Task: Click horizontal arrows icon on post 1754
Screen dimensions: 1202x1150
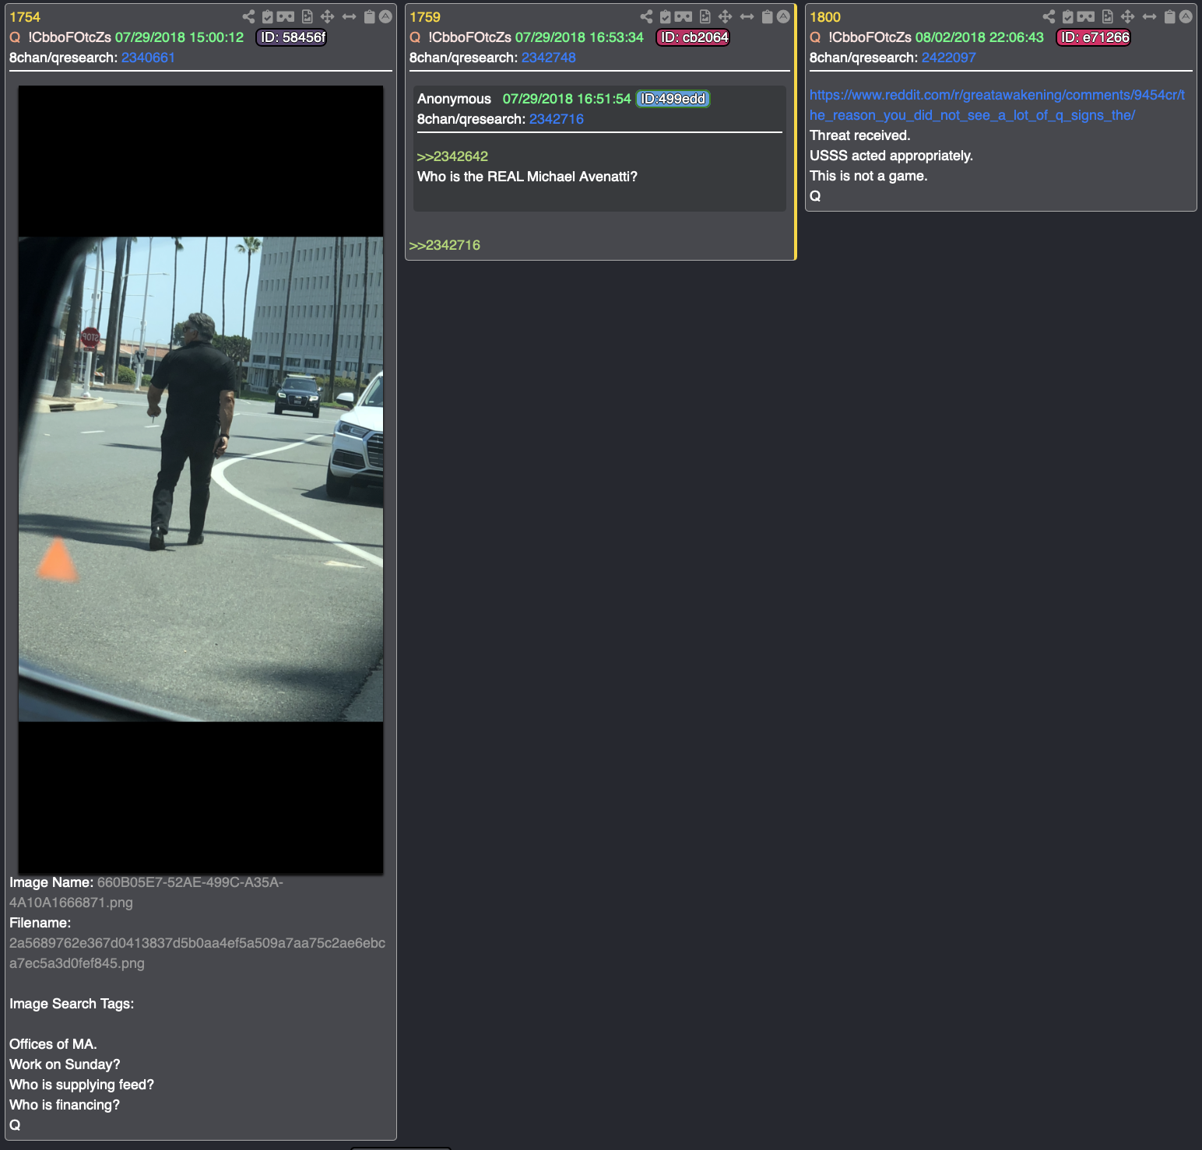Action: pyautogui.click(x=350, y=16)
